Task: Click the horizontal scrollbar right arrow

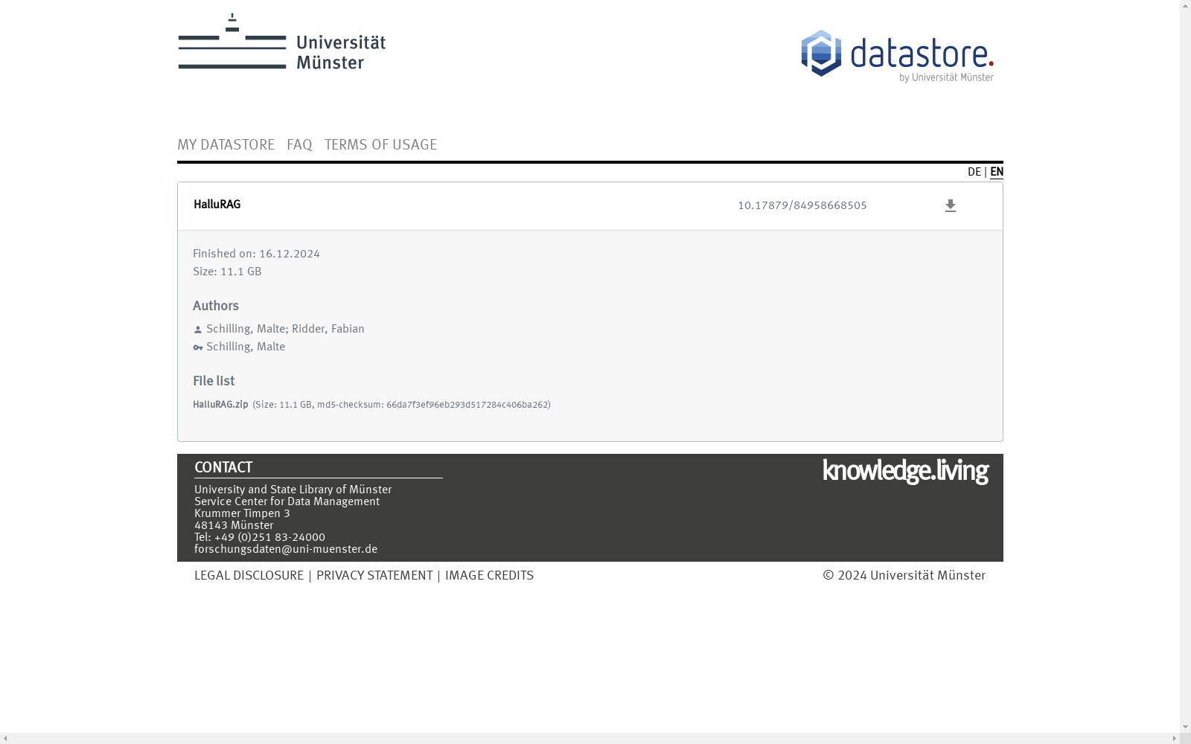Action: point(1174,738)
